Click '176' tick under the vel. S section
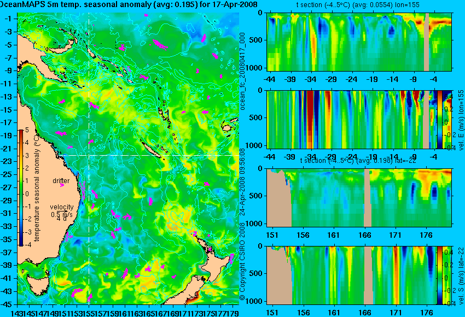This screenshot has width=465, height=317. click(x=427, y=313)
